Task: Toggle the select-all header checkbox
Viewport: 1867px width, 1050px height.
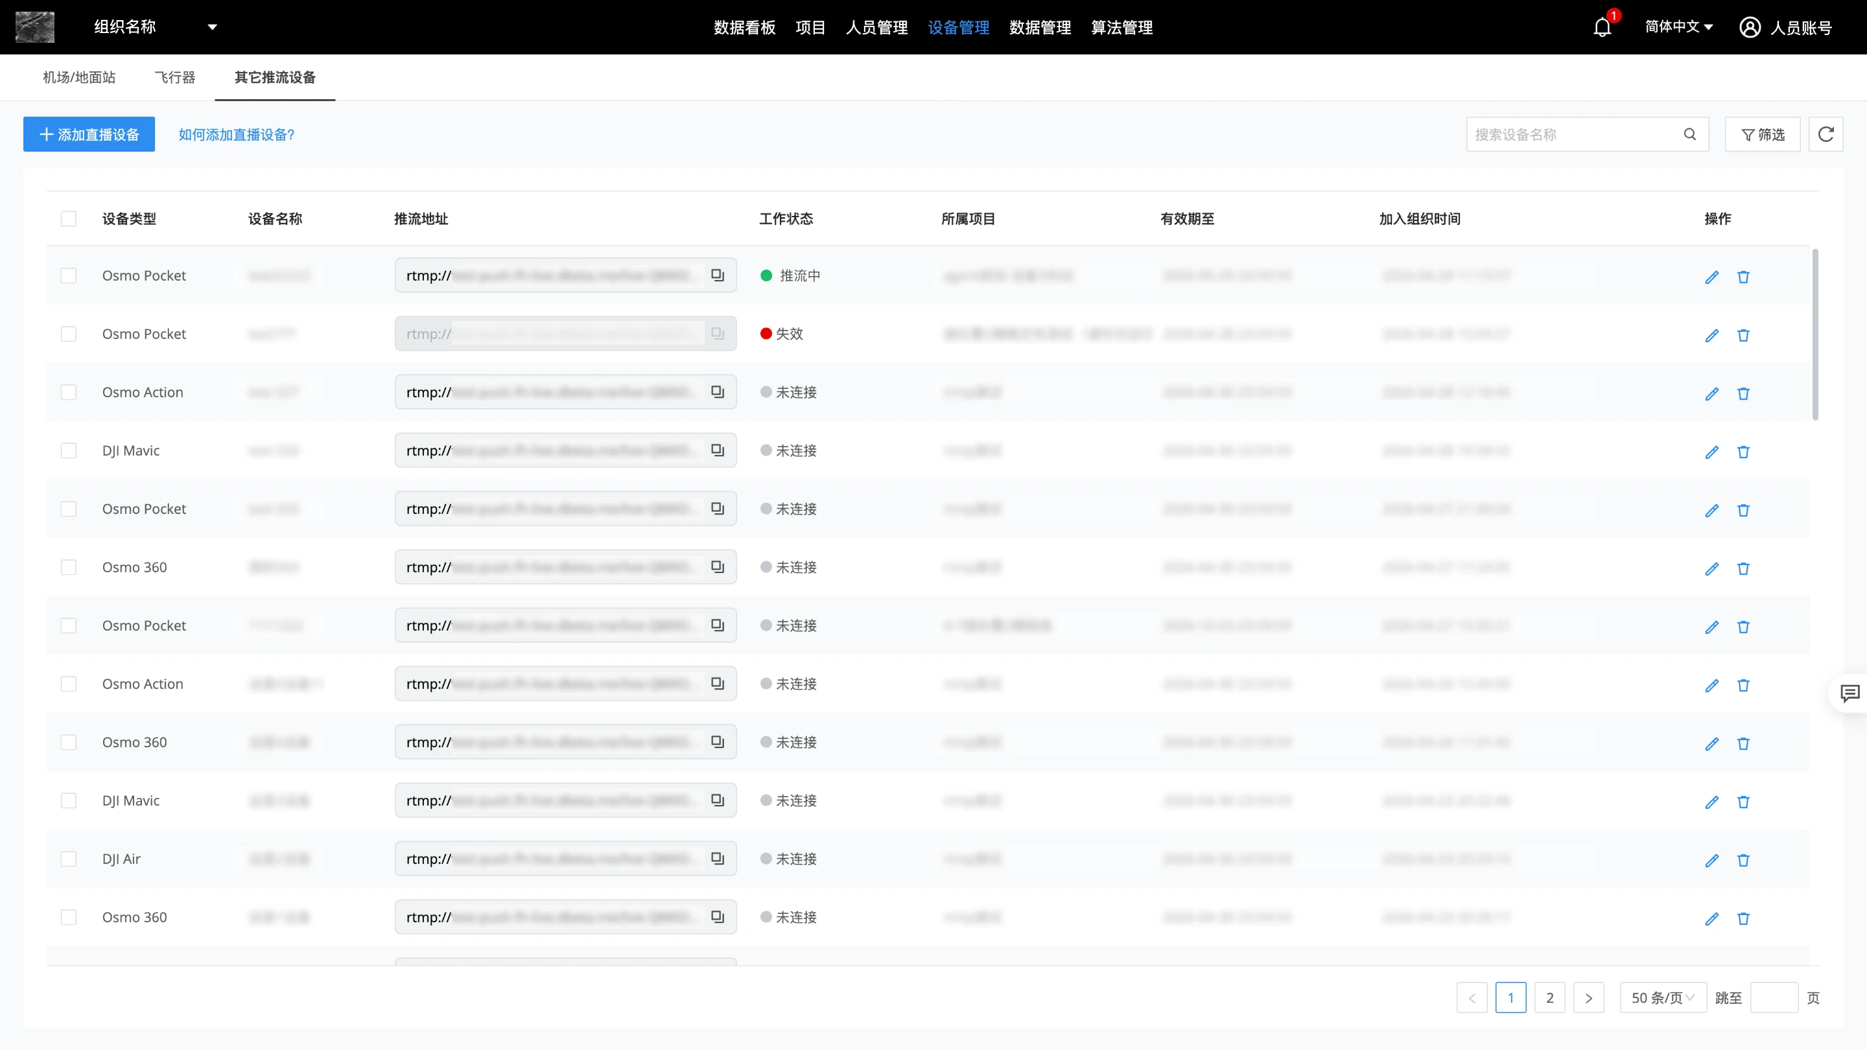Action: [x=68, y=219]
